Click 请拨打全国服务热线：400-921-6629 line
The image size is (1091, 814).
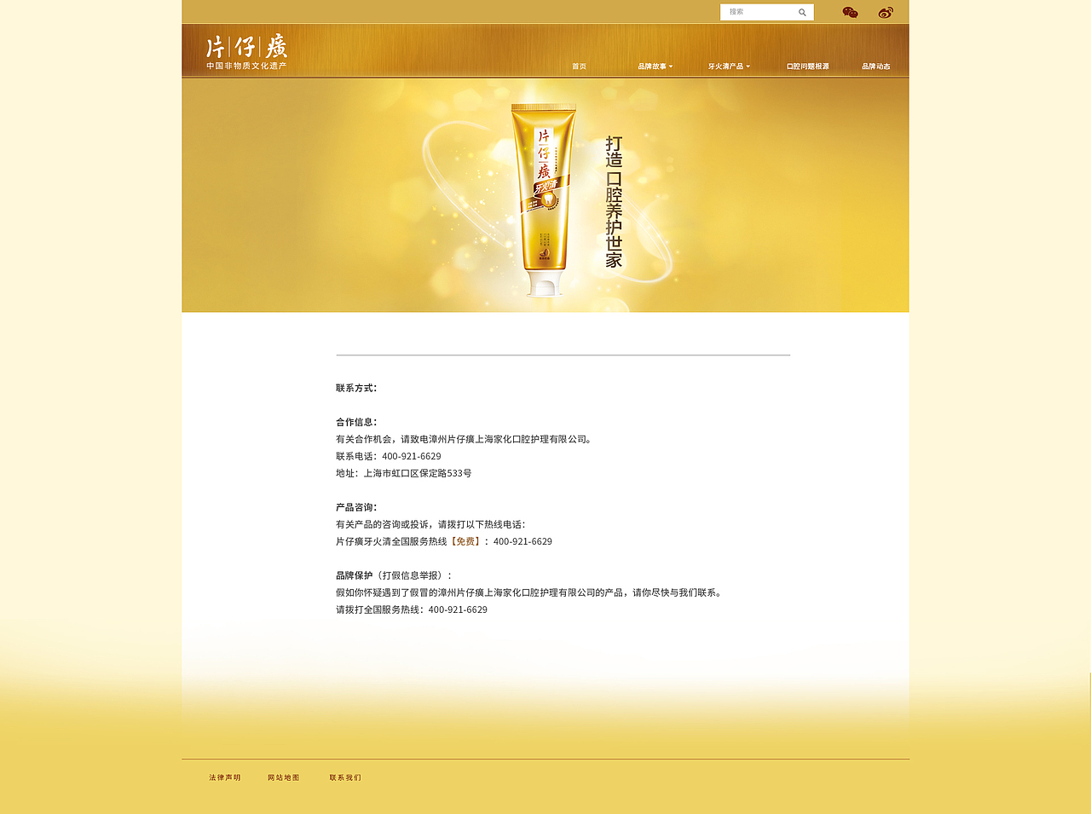412,609
